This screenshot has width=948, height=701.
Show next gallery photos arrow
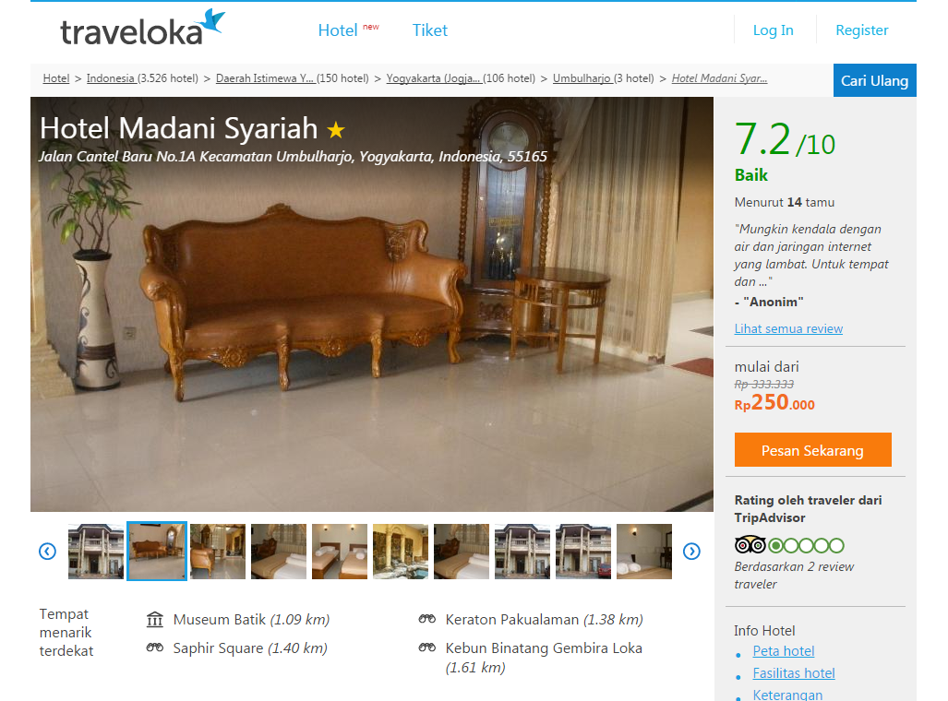coord(691,552)
